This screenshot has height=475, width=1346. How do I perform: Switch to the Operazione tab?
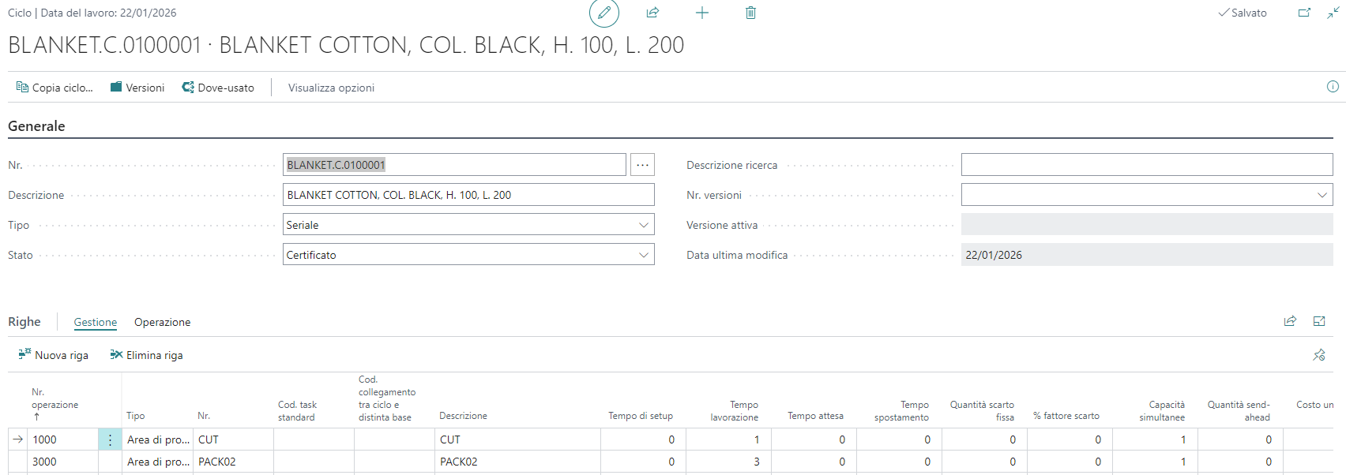point(162,322)
